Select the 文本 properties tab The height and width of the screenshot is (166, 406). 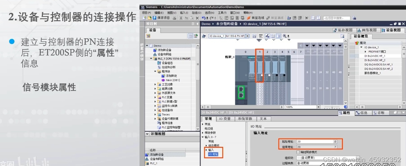coord(263,119)
